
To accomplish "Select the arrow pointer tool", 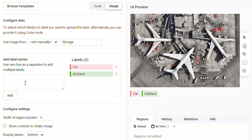I will pos(244,37).
